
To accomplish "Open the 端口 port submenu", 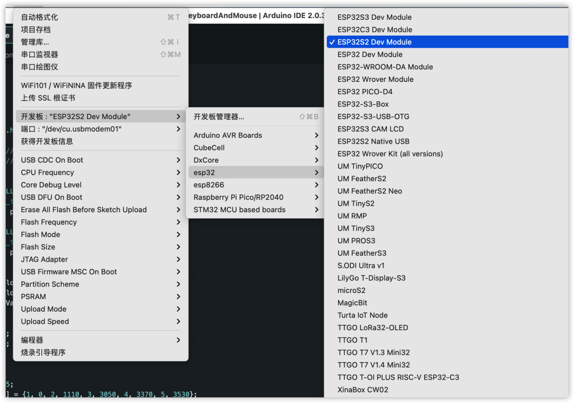I will (x=100, y=129).
